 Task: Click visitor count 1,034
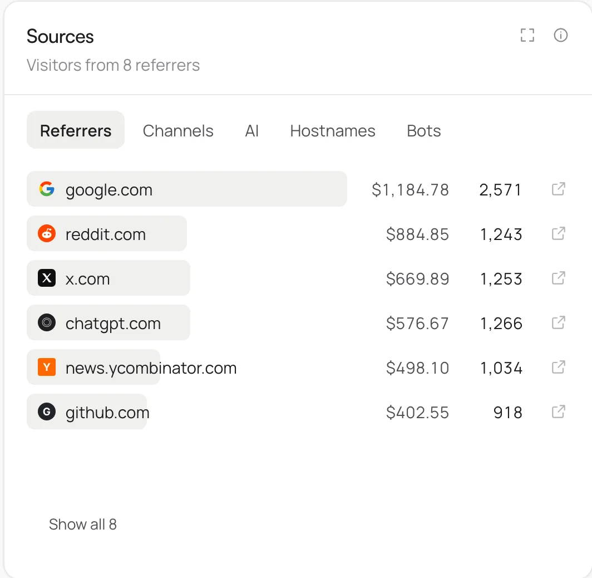[501, 368]
